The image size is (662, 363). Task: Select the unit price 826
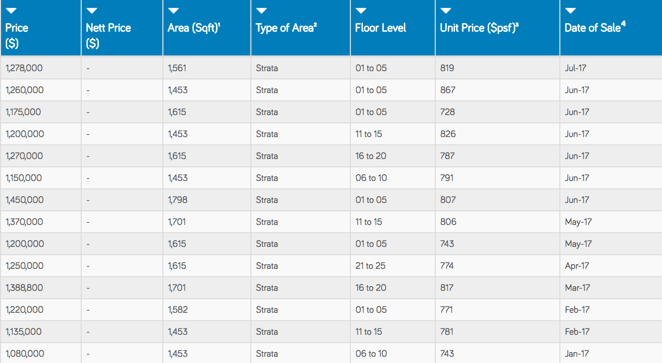[x=448, y=134]
